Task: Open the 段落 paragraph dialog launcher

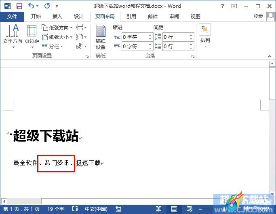Action: click(x=193, y=56)
